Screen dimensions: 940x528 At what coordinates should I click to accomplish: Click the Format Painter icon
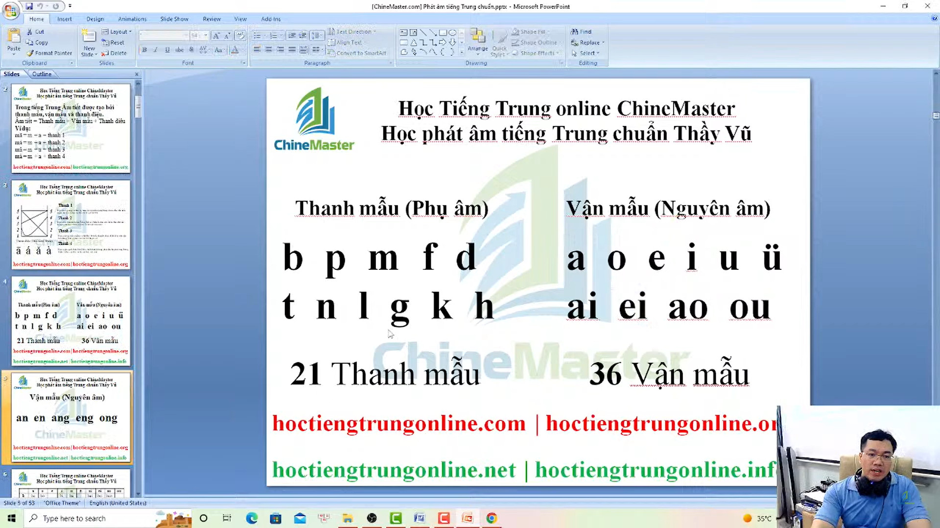[30, 53]
